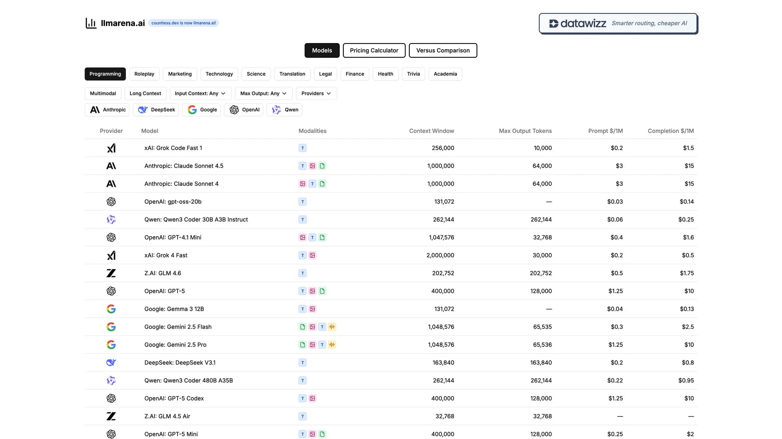Image resolution: width=782 pixels, height=439 pixels.
Task: Disable the Anthropic provider filter chip
Action: pyautogui.click(x=107, y=110)
